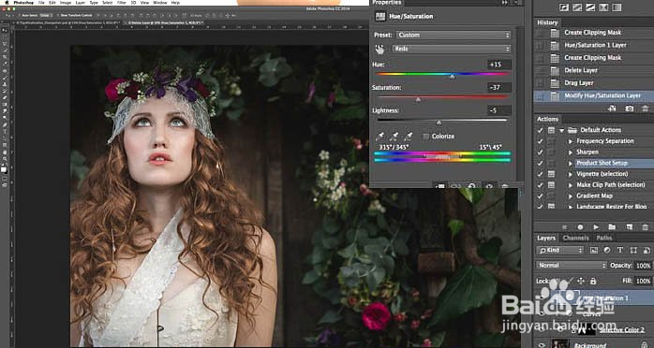Toggle Make Clip Path action checkmark
The image size is (654, 348).
pyautogui.click(x=540, y=185)
